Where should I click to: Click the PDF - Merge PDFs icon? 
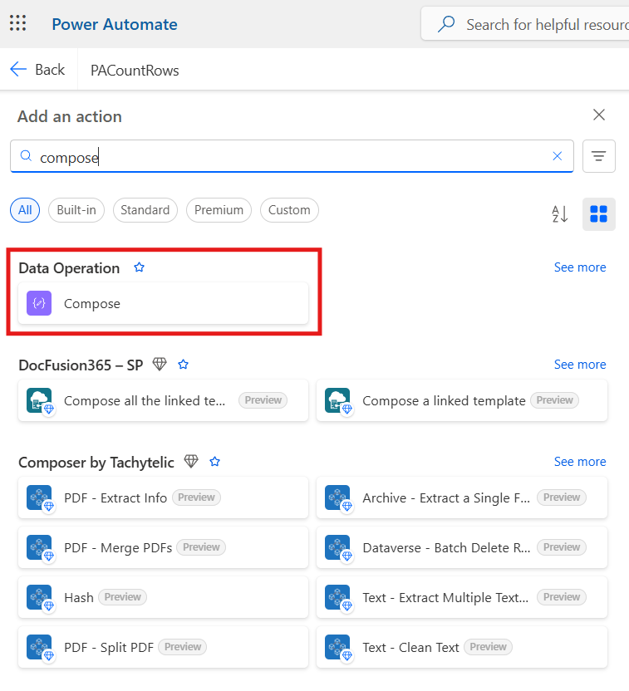pos(40,548)
